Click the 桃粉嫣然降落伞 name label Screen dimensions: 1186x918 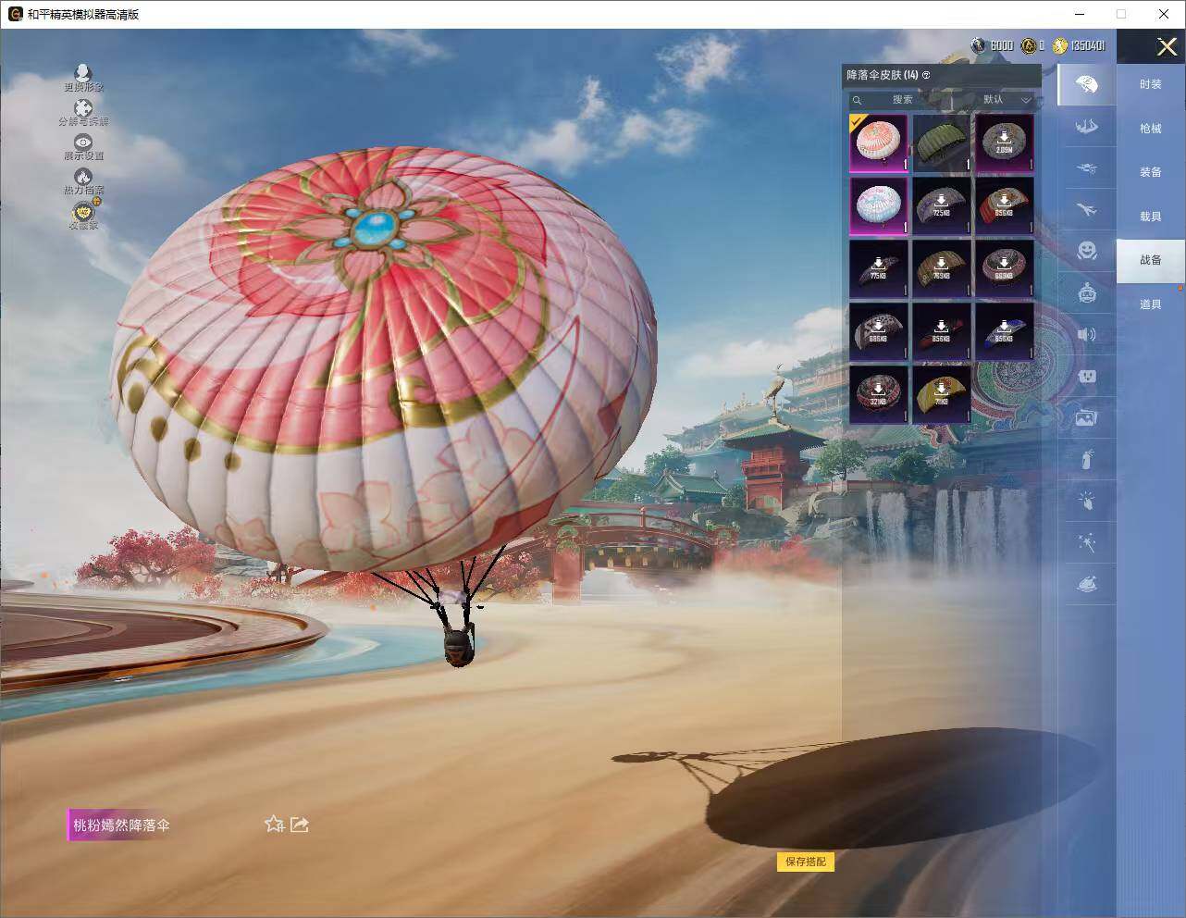[121, 825]
